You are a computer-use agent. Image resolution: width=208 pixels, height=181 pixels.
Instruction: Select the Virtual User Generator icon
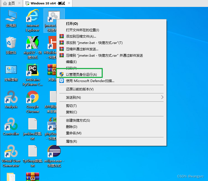pyautogui.click(x=11, y=151)
